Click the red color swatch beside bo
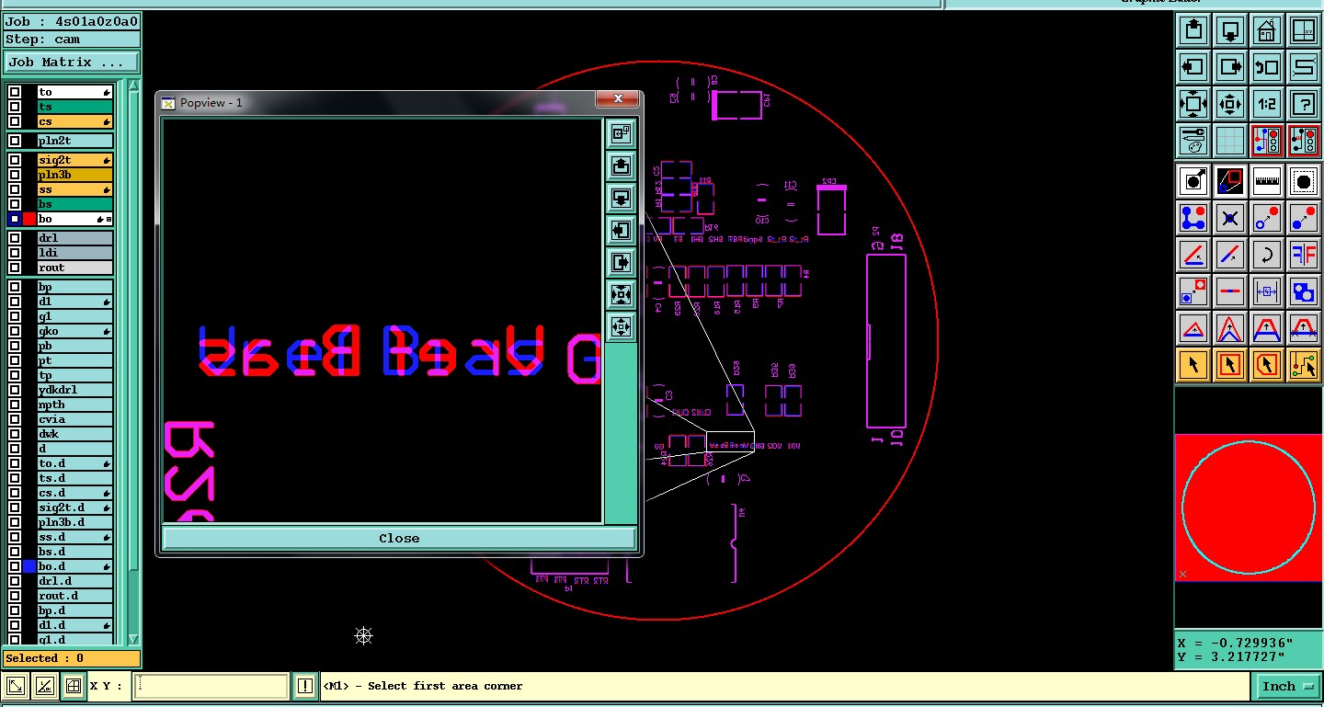The height and width of the screenshot is (707, 1324). click(x=29, y=219)
